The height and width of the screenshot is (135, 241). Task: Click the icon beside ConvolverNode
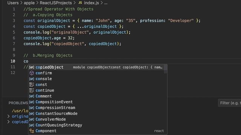pos(32,119)
